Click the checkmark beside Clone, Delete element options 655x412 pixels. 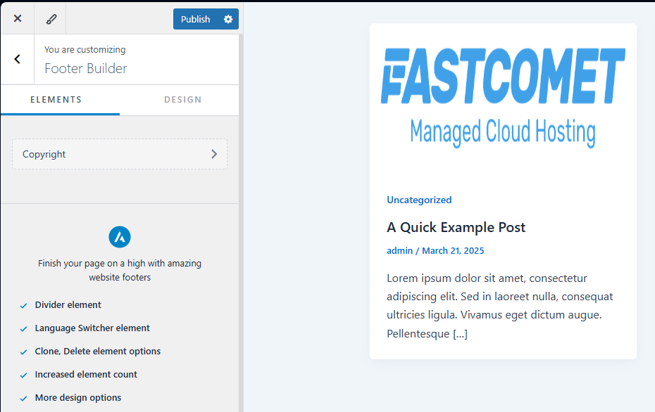tap(24, 352)
